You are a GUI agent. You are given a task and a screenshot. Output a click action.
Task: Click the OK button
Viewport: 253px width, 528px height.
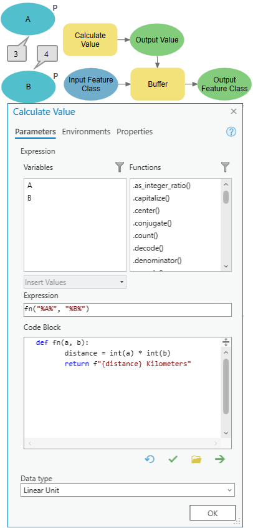coord(212,513)
